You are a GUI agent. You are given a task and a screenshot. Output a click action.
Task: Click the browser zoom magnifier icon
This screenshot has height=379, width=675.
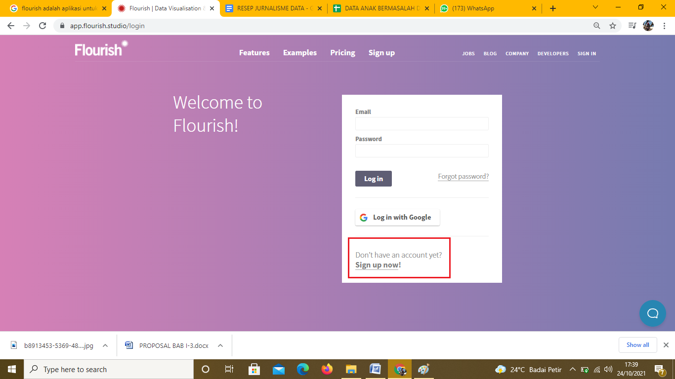597,26
